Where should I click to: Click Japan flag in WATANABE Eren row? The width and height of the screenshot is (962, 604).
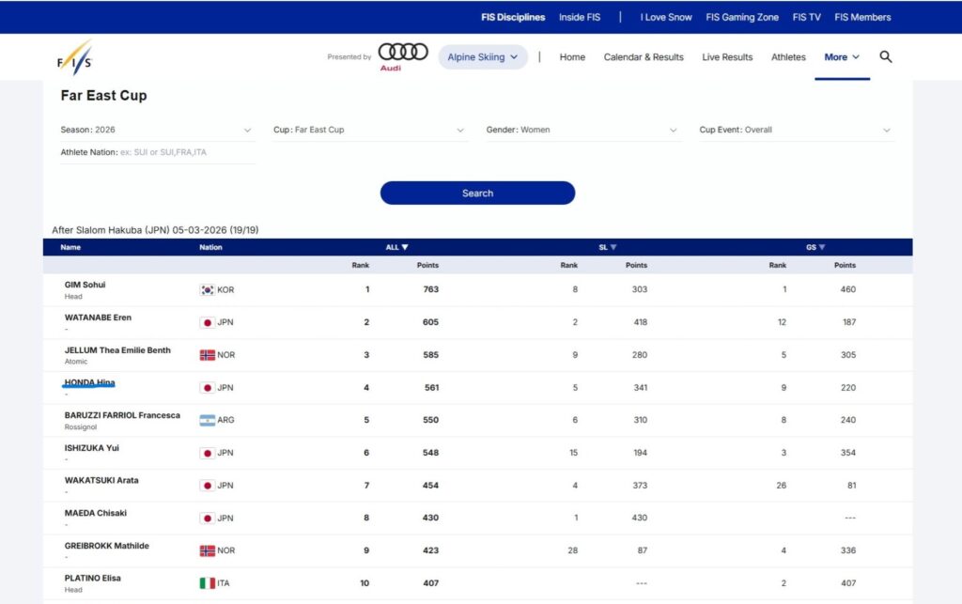pos(207,322)
